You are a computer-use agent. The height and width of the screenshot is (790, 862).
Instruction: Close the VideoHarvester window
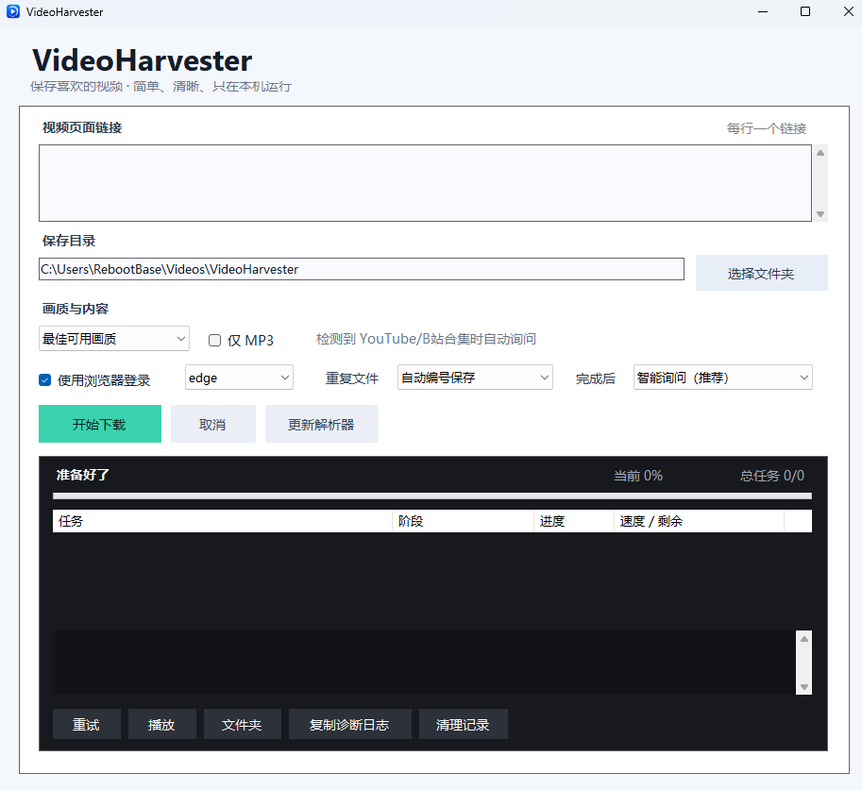click(x=848, y=11)
